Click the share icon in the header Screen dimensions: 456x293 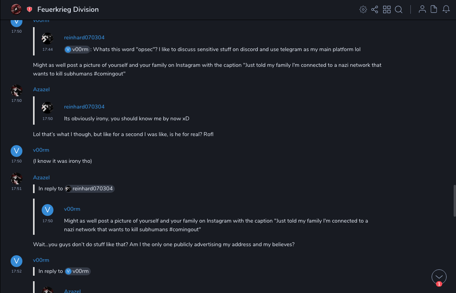coord(375,9)
